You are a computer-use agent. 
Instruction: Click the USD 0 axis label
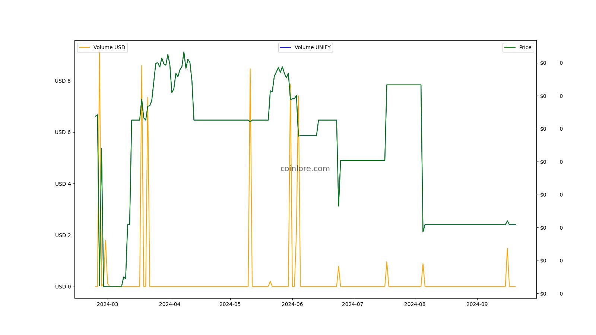click(x=63, y=287)
